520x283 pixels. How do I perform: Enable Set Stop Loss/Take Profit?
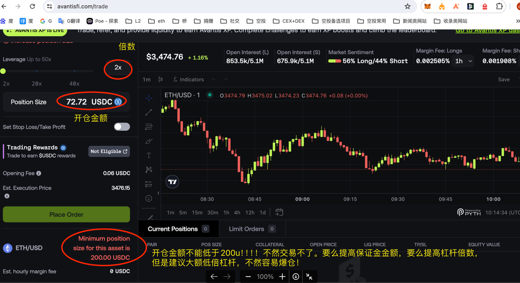coord(122,127)
